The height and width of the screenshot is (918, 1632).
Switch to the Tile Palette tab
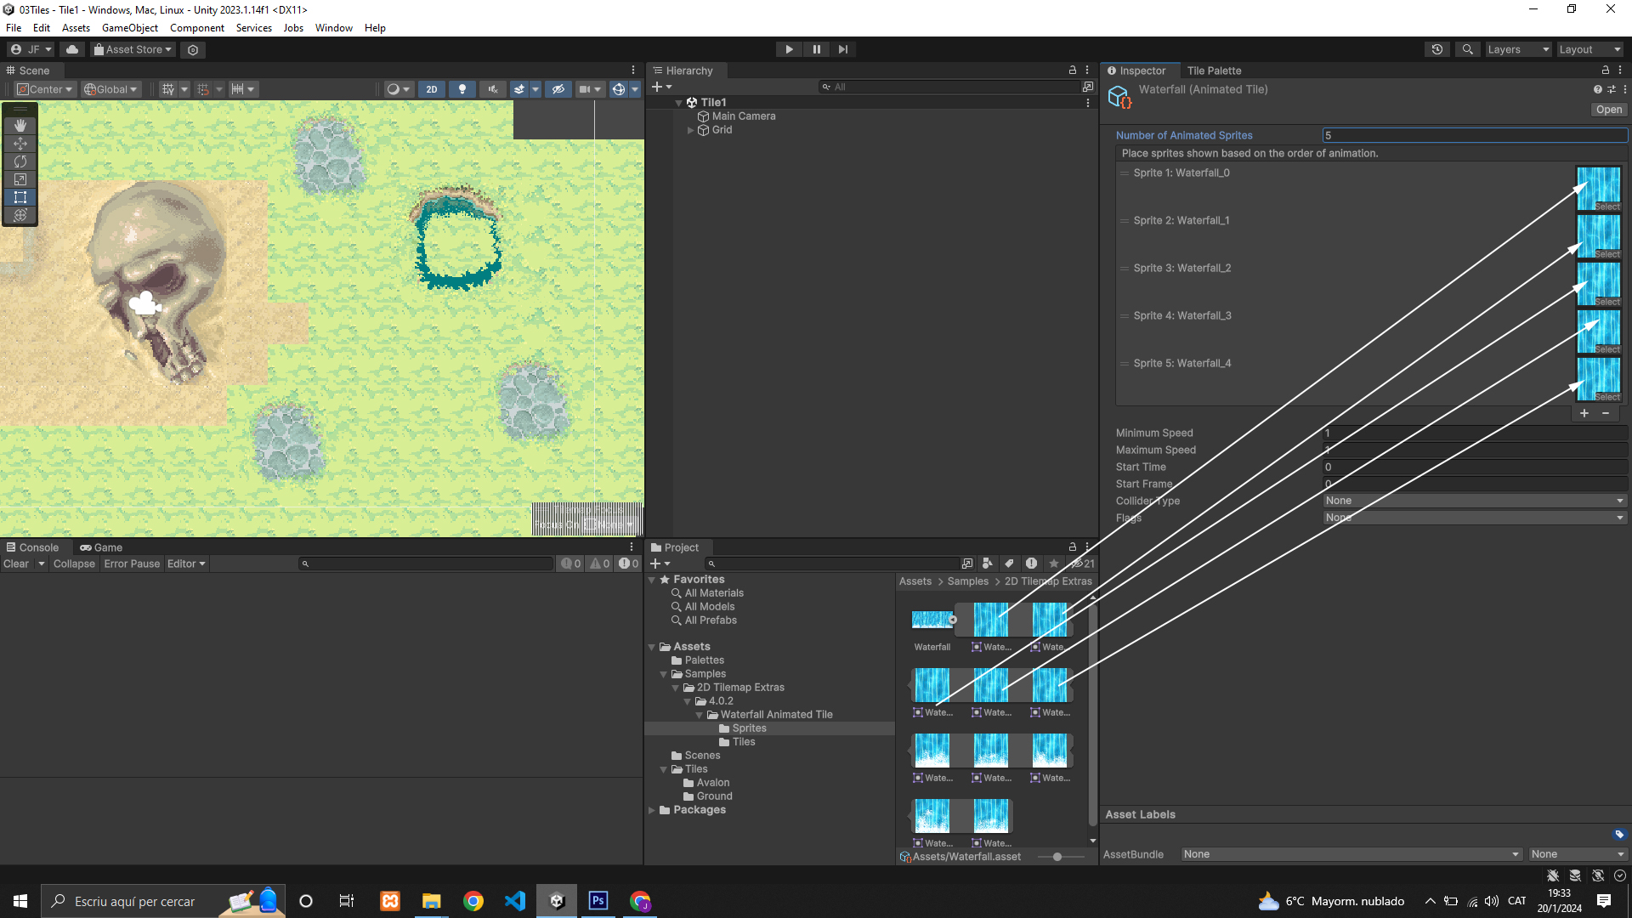click(1214, 71)
